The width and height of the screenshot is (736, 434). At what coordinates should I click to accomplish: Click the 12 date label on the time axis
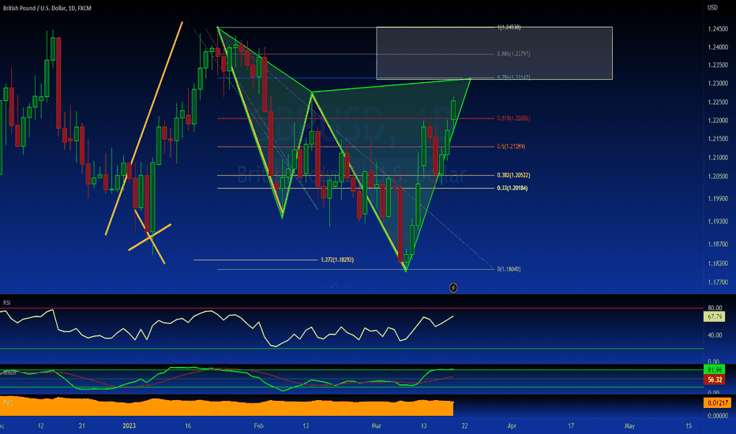pyautogui.click(x=41, y=425)
